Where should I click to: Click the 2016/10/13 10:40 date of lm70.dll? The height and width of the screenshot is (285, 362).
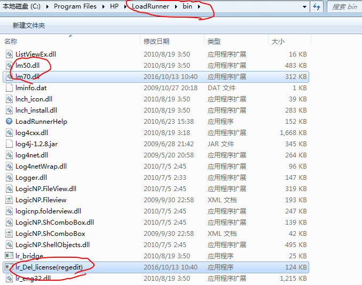pyautogui.click(x=171, y=77)
